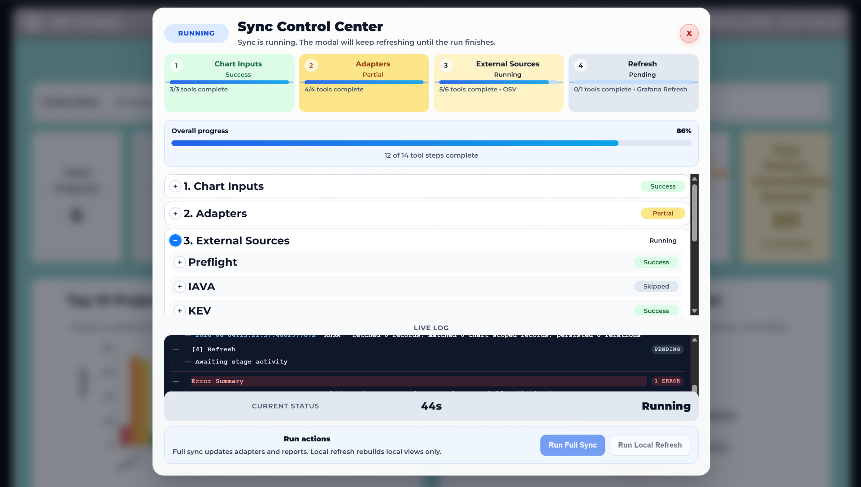
Task: Click the Chart Inputs card progress bar
Action: [x=229, y=82]
